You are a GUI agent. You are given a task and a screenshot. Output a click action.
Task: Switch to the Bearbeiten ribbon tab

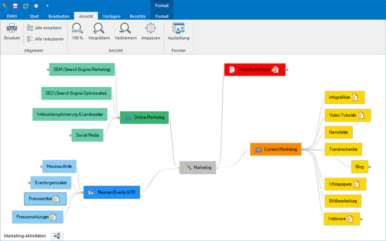point(59,17)
